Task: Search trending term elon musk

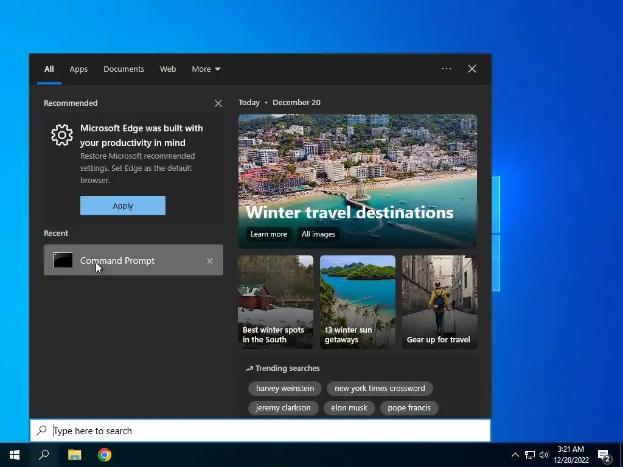Action: (x=349, y=408)
